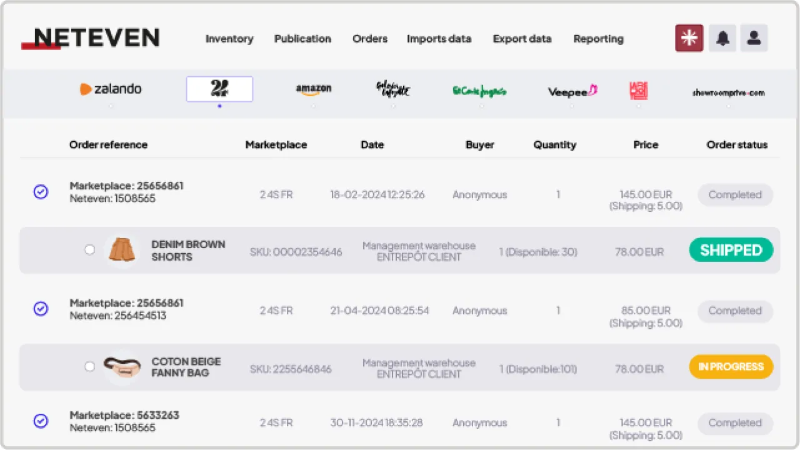Click the green SHIPPED status button

pyautogui.click(x=731, y=250)
